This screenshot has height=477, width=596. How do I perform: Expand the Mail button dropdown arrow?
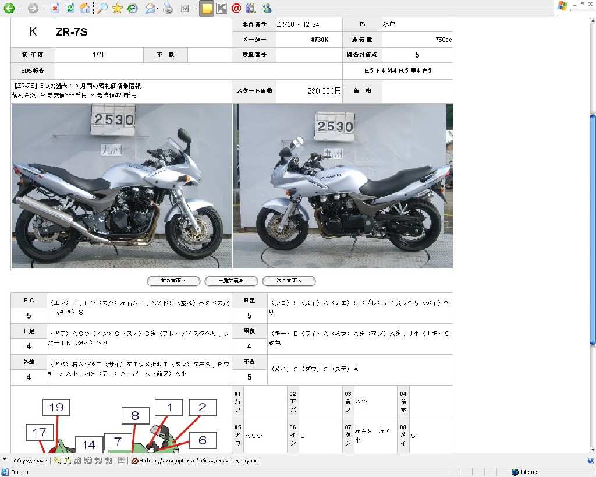pos(158,8)
